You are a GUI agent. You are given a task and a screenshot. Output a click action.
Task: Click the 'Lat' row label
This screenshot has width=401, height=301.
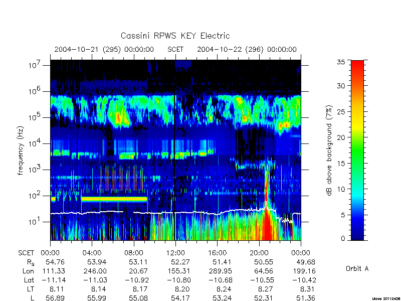click(29, 280)
